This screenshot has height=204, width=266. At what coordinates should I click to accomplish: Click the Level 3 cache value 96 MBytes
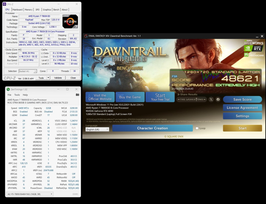coord(59,64)
